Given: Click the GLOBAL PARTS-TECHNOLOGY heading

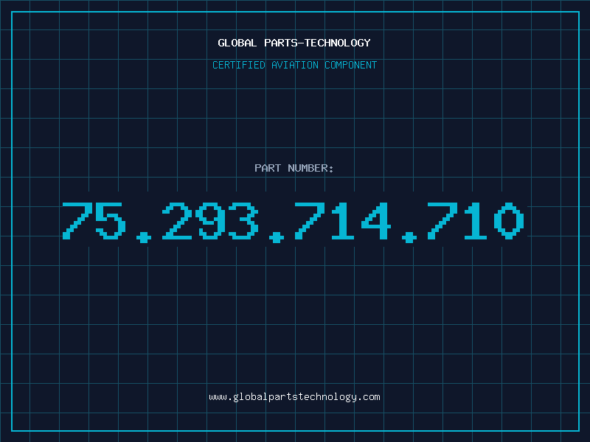Looking at the screenshot, I should pyautogui.click(x=294, y=43).
